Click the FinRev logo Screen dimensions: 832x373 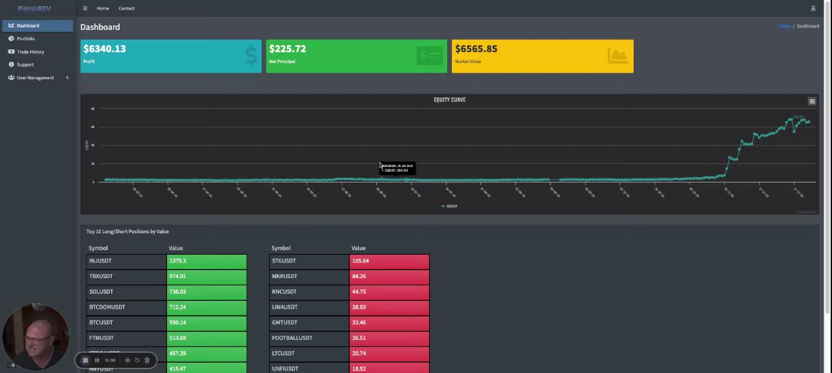point(34,8)
